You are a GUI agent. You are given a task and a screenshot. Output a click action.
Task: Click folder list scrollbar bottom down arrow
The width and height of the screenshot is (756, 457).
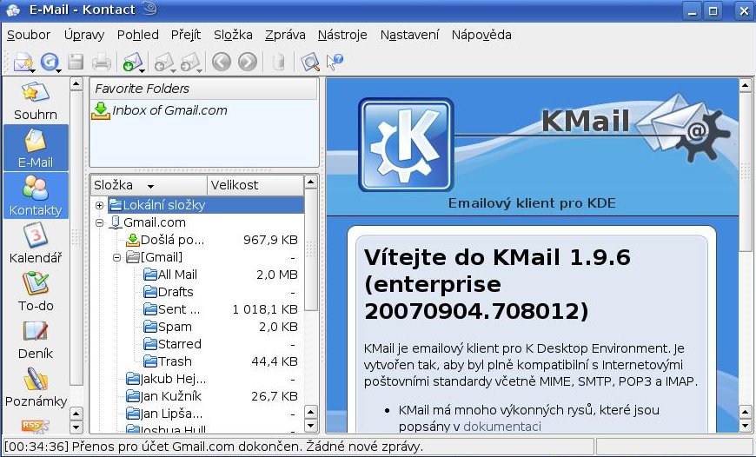click(x=310, y=427)
